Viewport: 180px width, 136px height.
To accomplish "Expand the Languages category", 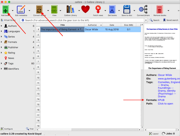I will [1, 31].
